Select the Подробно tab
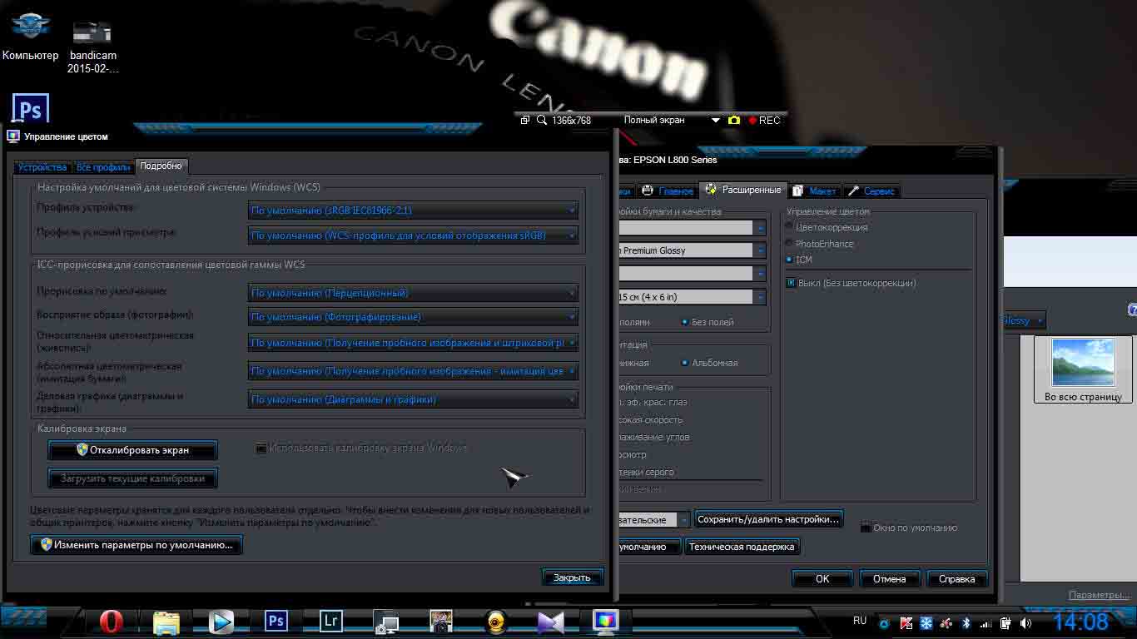The image size is (1137, 639). coord(161,166)
